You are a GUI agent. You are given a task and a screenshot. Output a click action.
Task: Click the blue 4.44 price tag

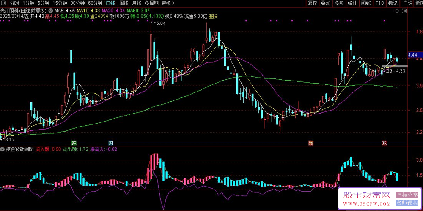[415, 54]
